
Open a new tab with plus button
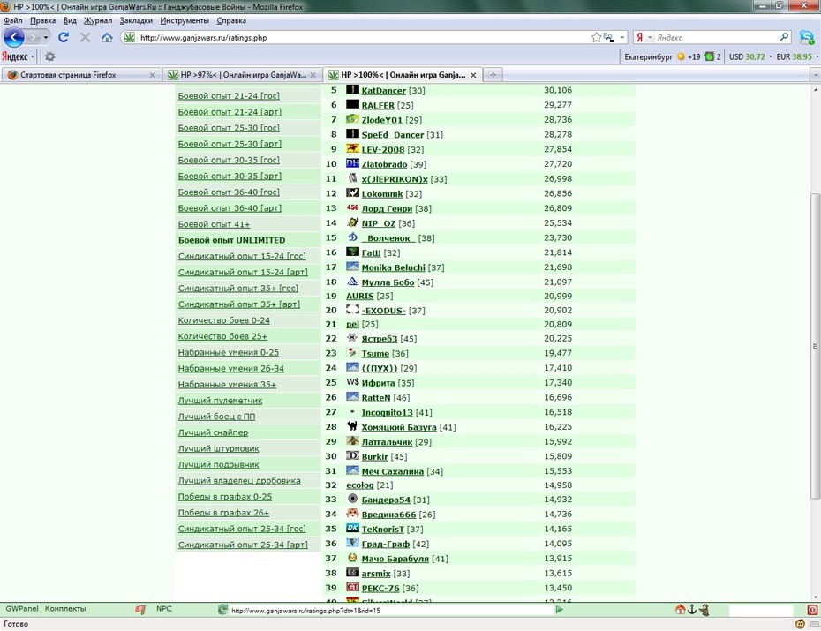pyautogui.click(x=493, y=75)
